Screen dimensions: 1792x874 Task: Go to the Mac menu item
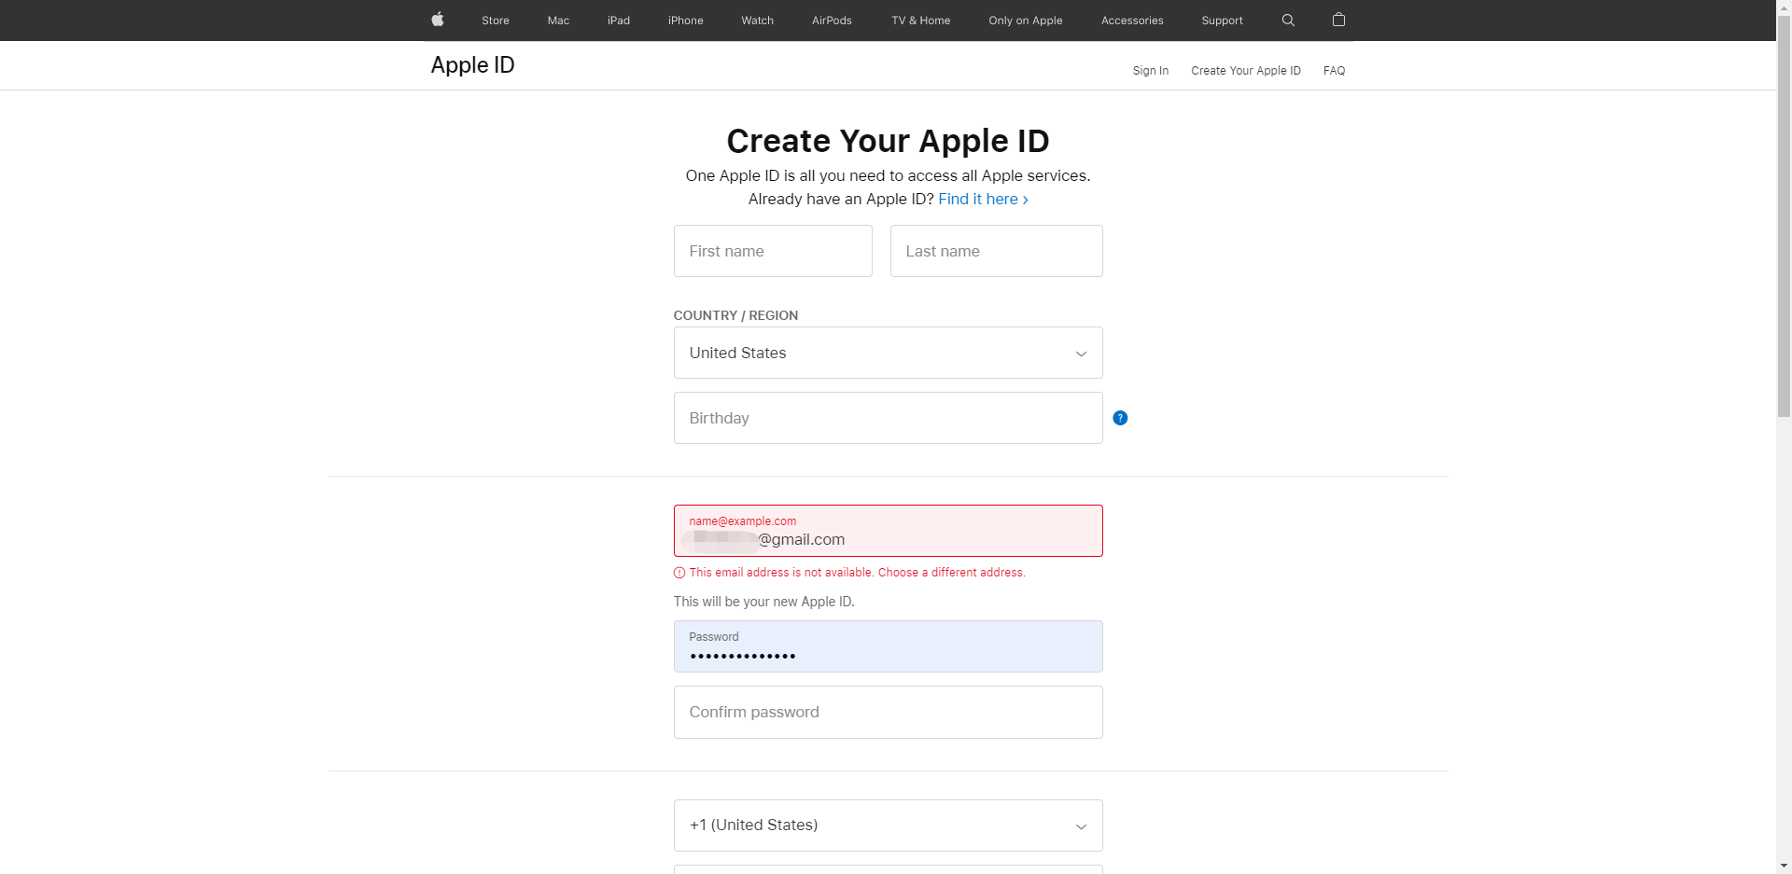(x=558, y=21)
